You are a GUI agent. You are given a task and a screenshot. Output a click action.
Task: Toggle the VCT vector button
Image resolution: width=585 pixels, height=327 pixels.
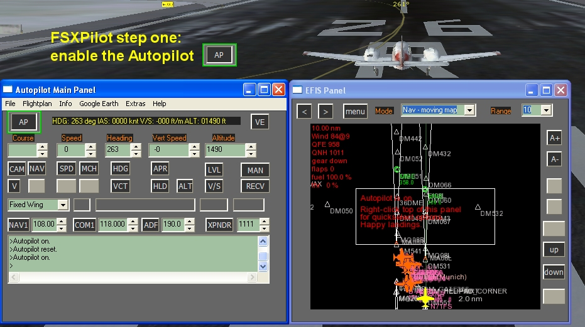[x=120, y=186]
